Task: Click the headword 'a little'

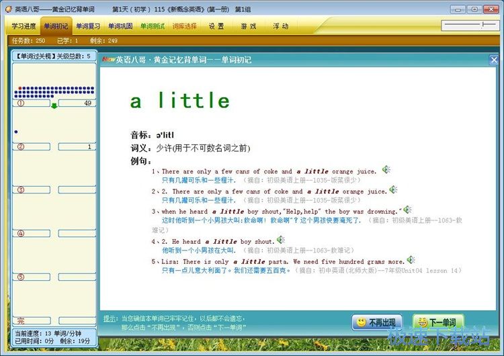Action: coord(179,100)
